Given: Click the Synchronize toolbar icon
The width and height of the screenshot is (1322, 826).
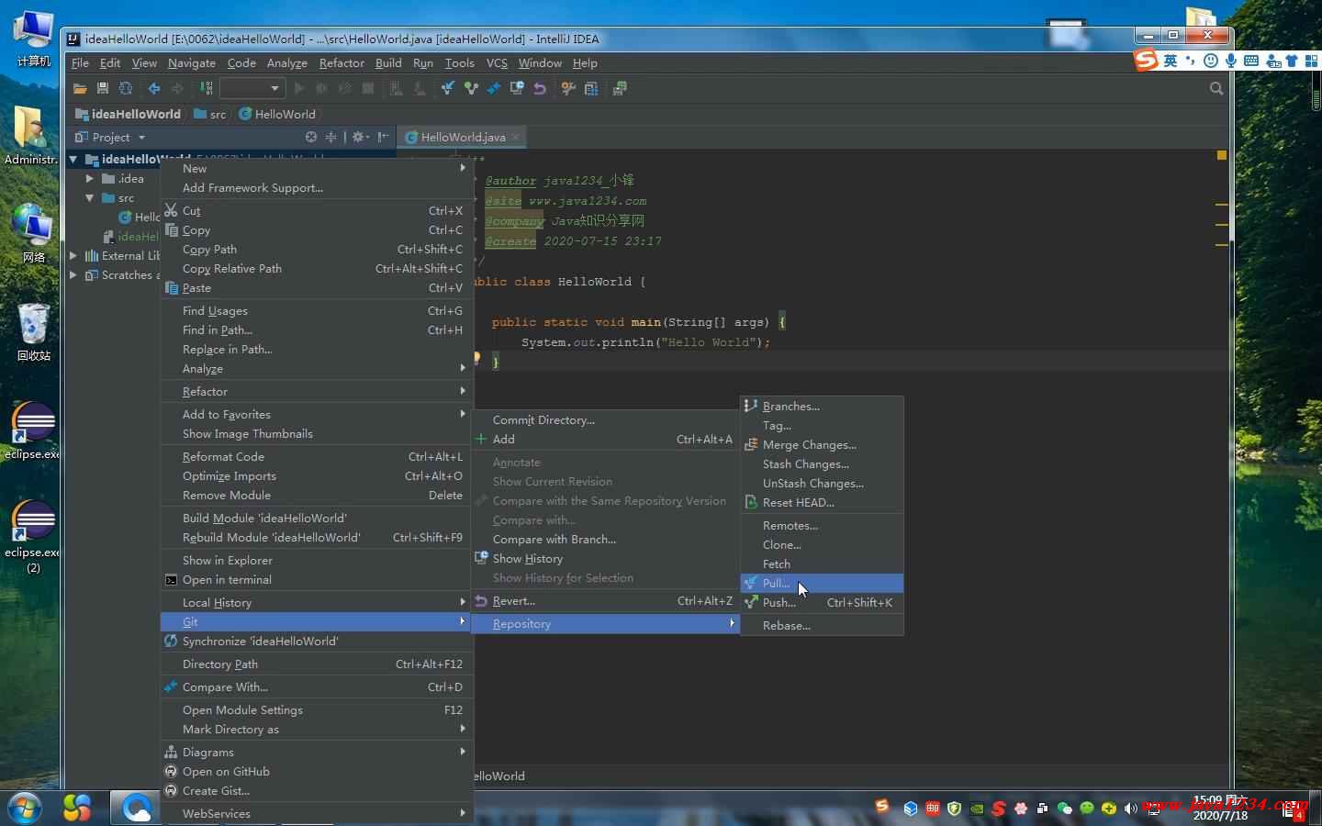Looking at the screenshot, I should (126, 88).
